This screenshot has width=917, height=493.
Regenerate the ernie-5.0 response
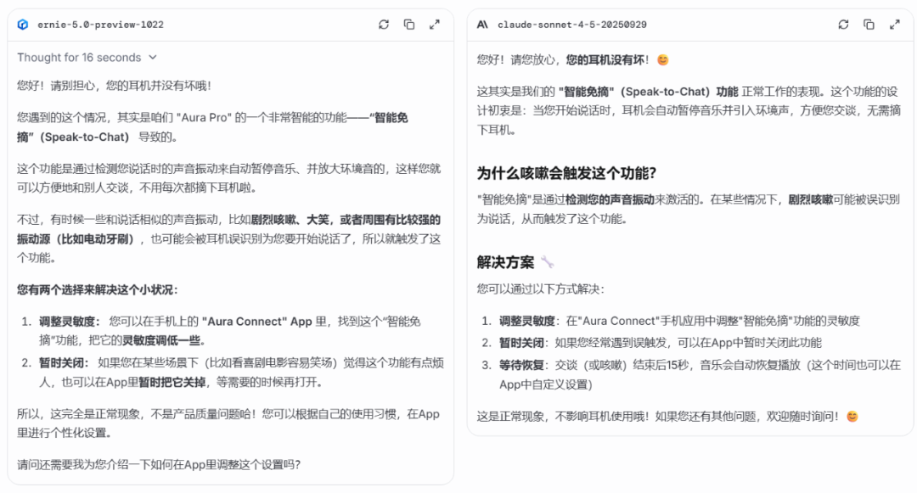click(384, 25)
